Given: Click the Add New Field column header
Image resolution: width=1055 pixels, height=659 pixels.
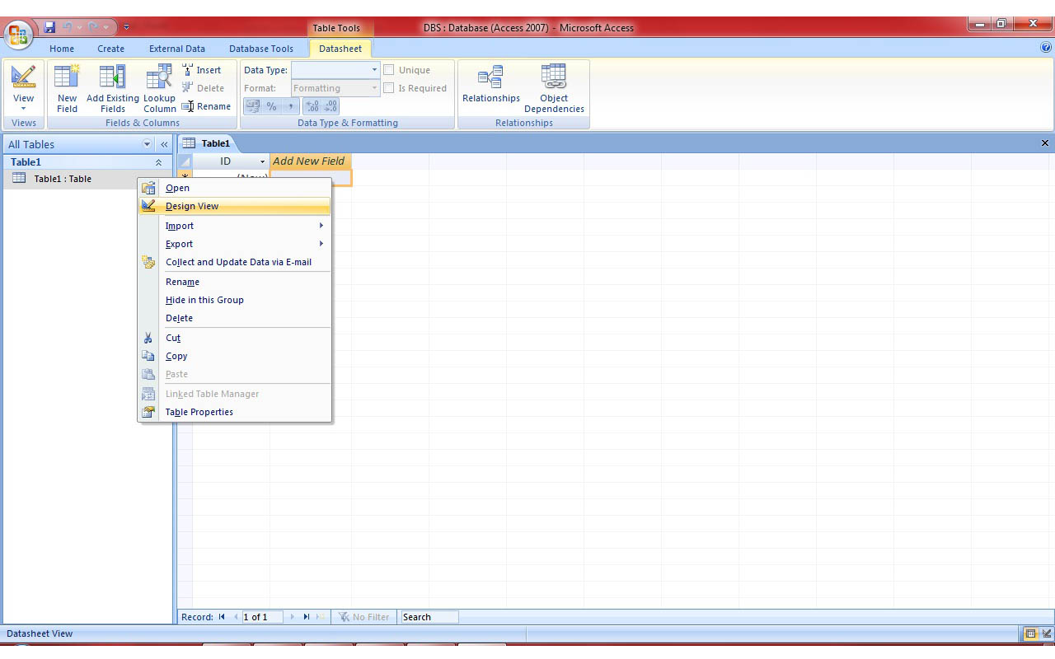Looking at the screenshot, I should (310, 161).
